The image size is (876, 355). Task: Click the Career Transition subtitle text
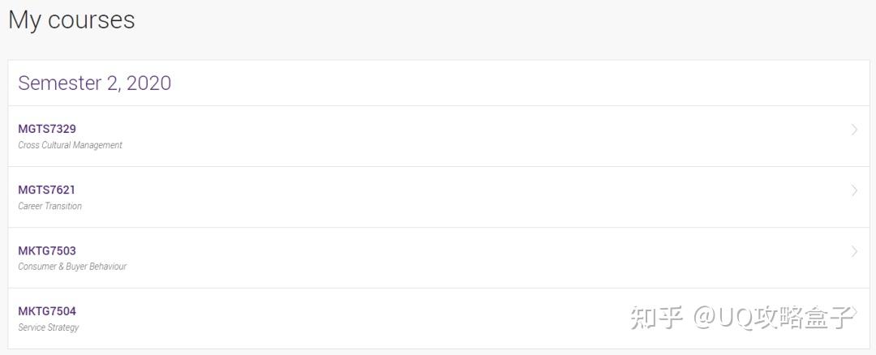pos(50,206)
